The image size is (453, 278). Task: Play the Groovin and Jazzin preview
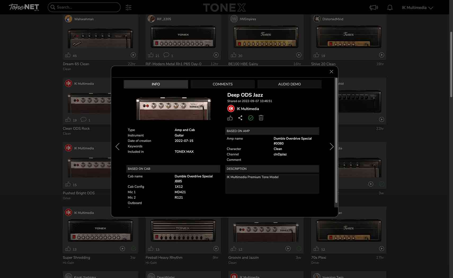288,249
